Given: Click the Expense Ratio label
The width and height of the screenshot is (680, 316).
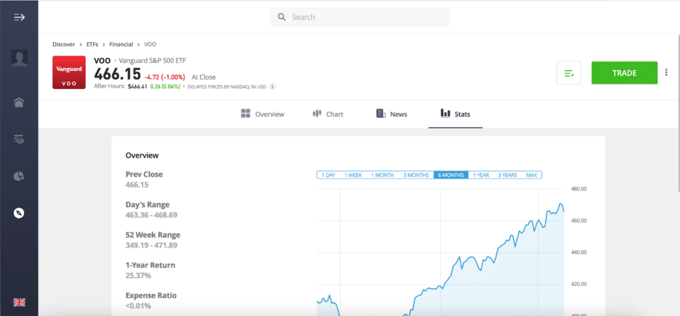Looking at the screenshot, I should (x=151, y=295).
